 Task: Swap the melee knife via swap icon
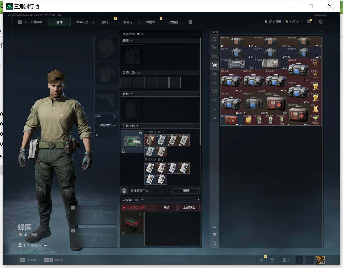point(114,117)
